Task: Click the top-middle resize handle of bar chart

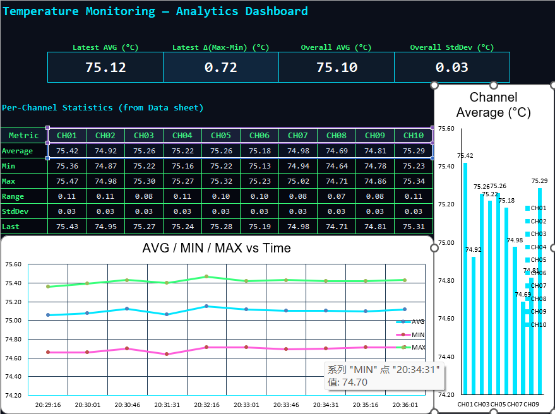Action: pos(494,85)
